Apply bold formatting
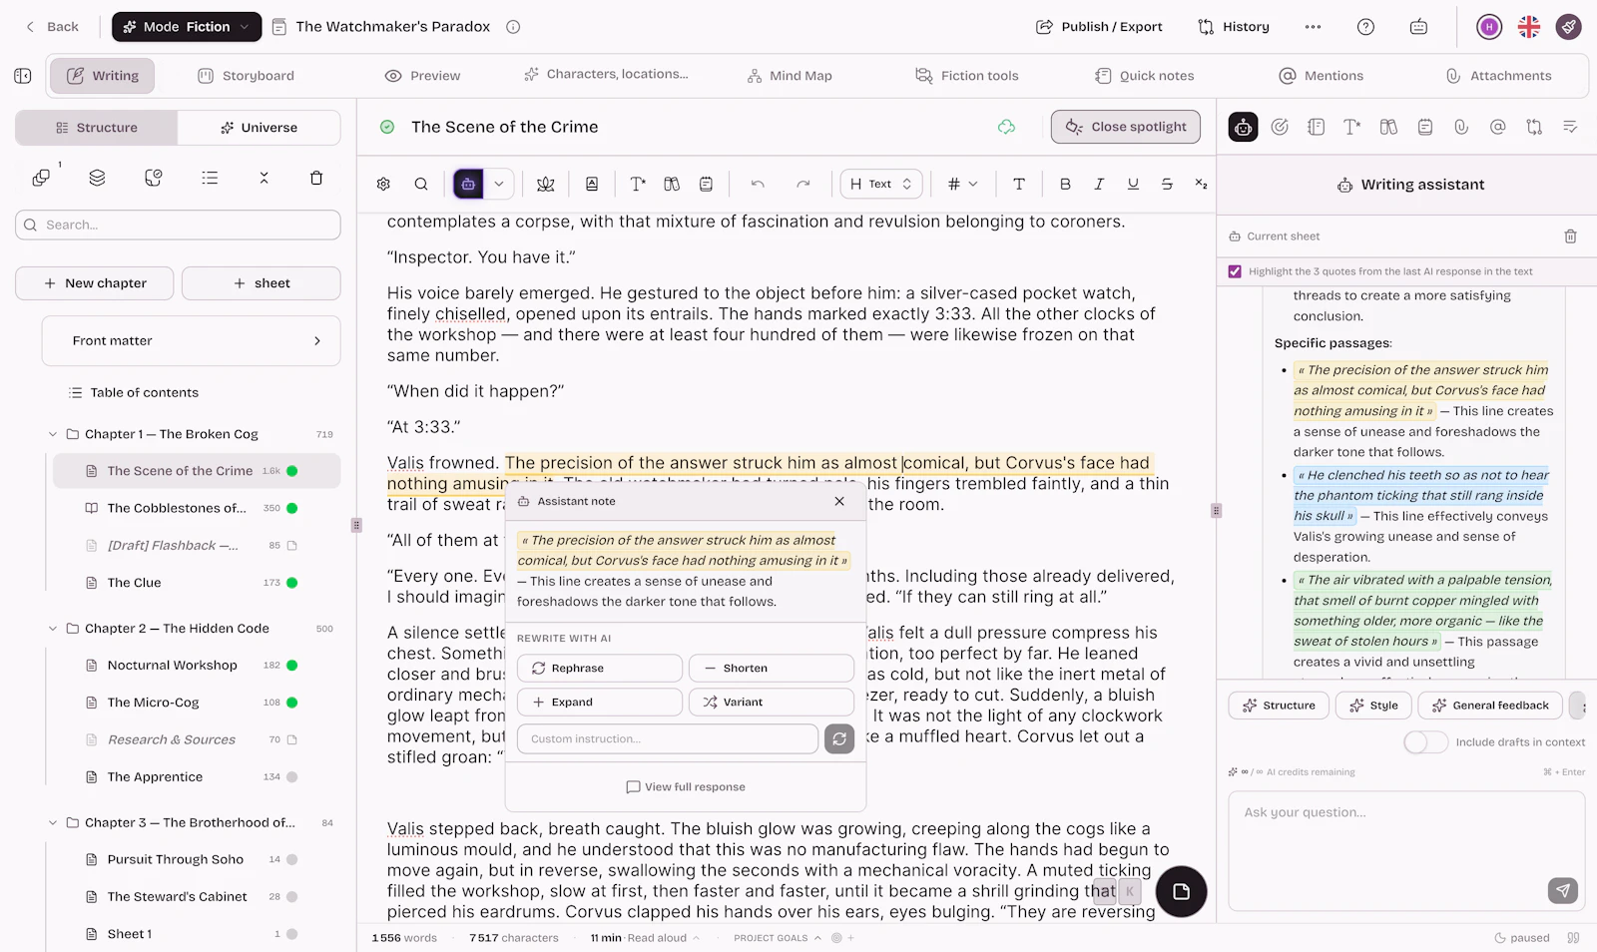 [1065, 184]
